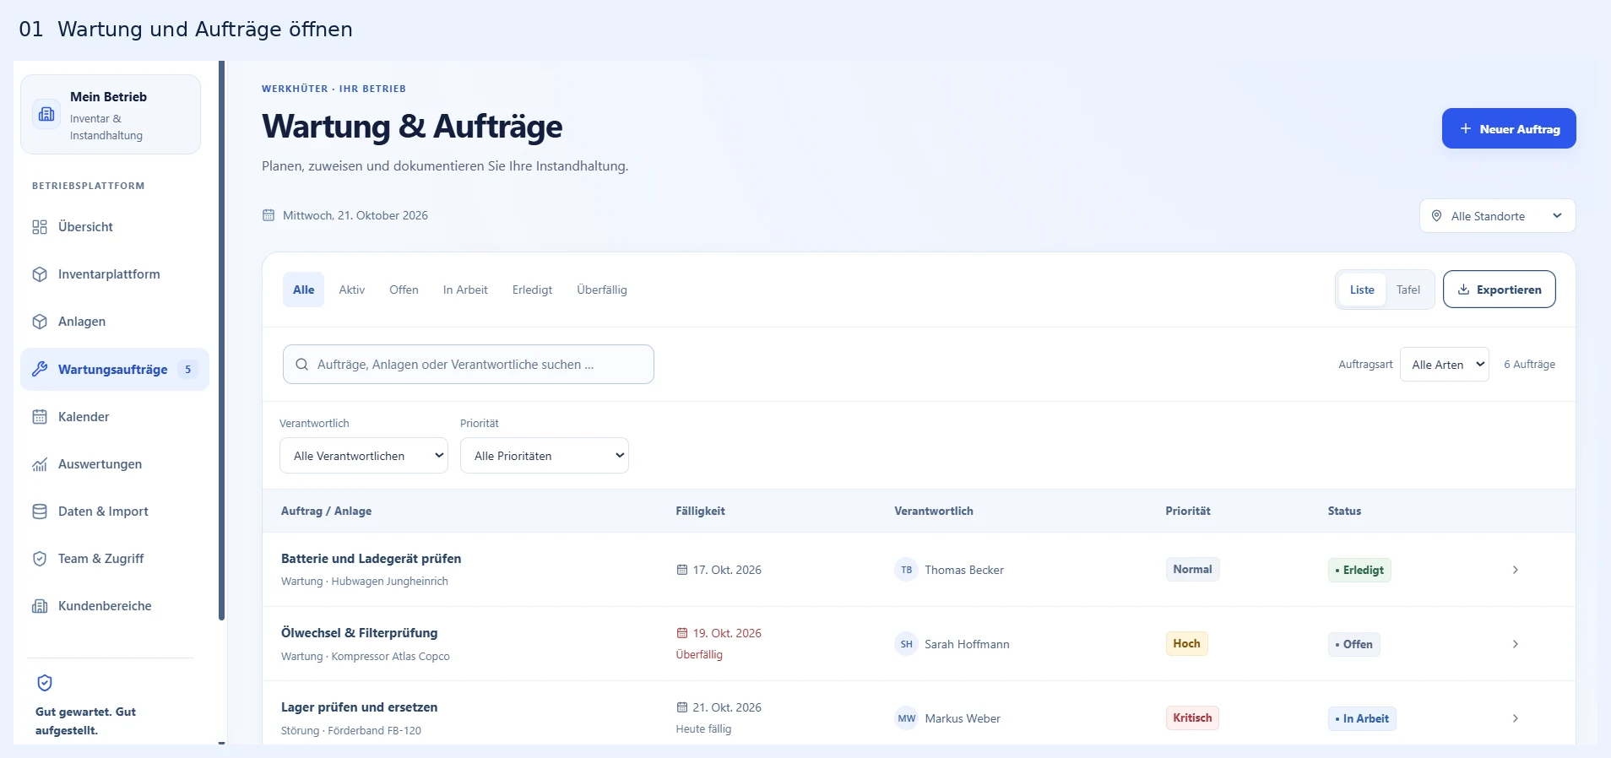Click the Kalender icon in sidebar
1611x758 pixels.
click(40, 417)
